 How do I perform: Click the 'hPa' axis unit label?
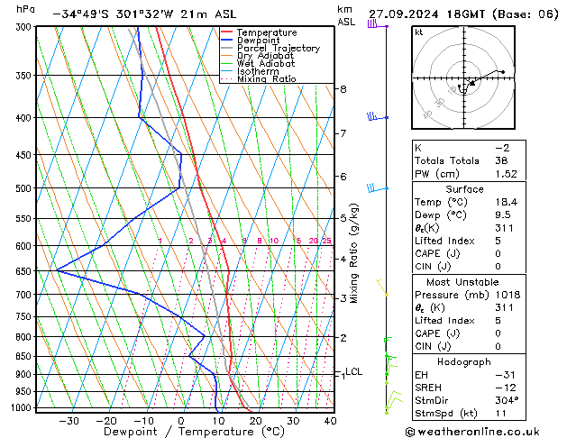25,10
